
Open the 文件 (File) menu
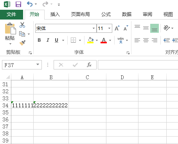click(11, 14)
